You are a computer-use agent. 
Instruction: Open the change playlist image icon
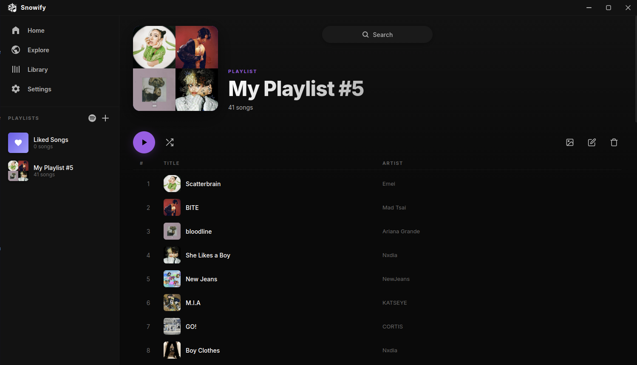coord(569,142)
